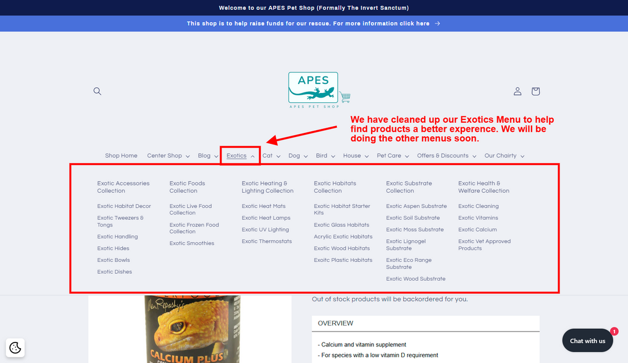The height and width of the screenshot is (363, 628).
Task: Click Exotic Calcium link
Action: [x=477, y=229]
